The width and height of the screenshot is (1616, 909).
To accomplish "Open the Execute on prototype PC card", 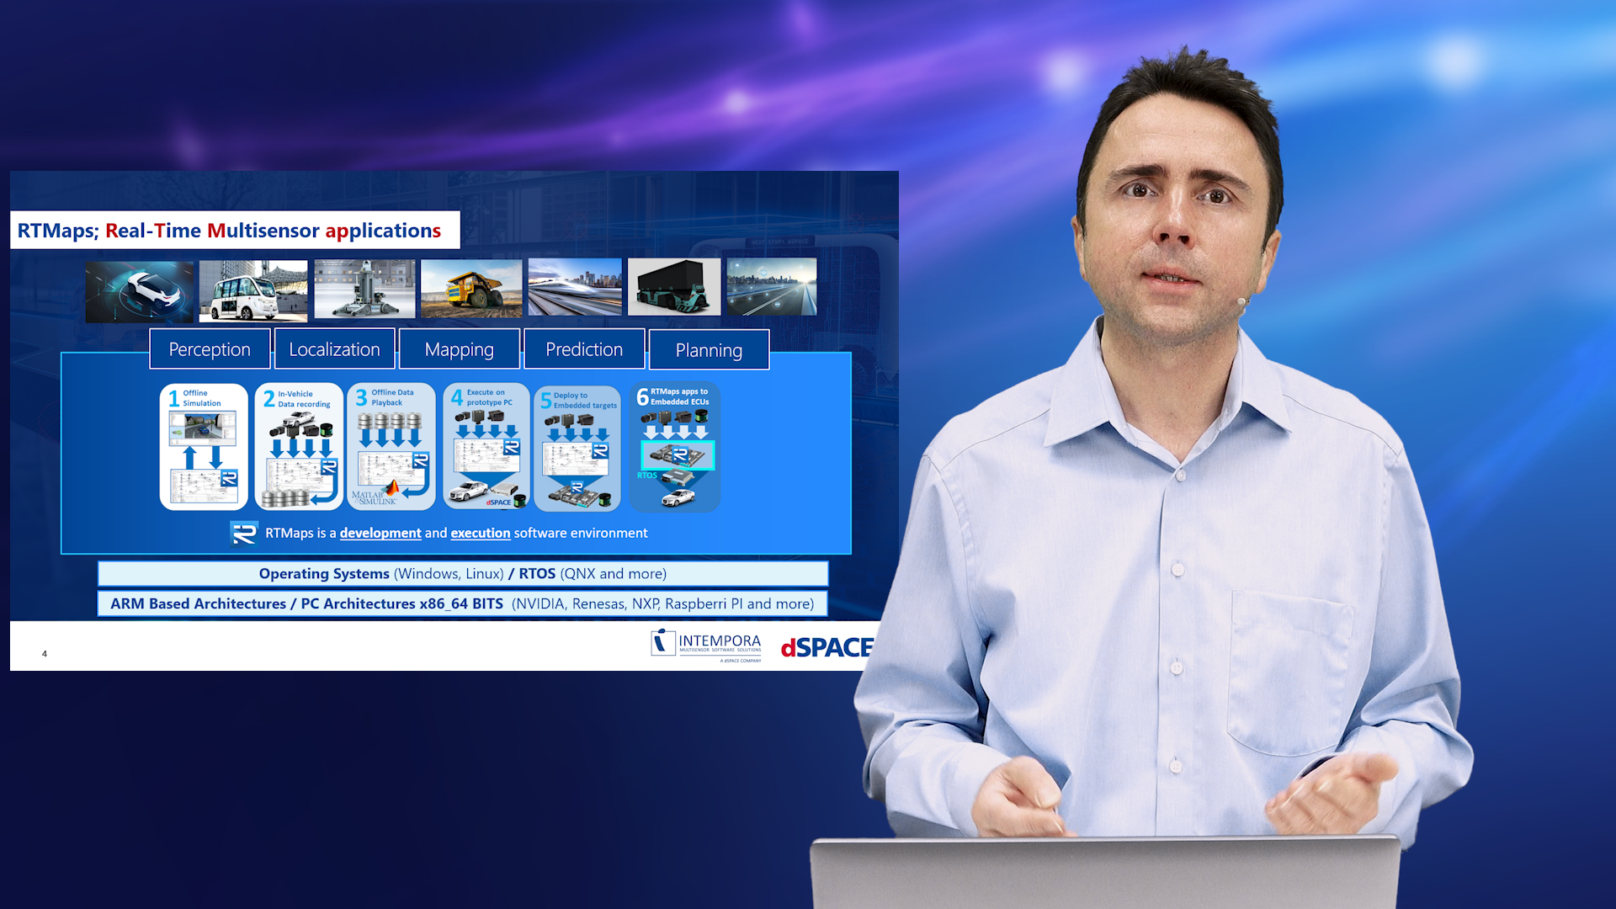I will coord(486,447).
